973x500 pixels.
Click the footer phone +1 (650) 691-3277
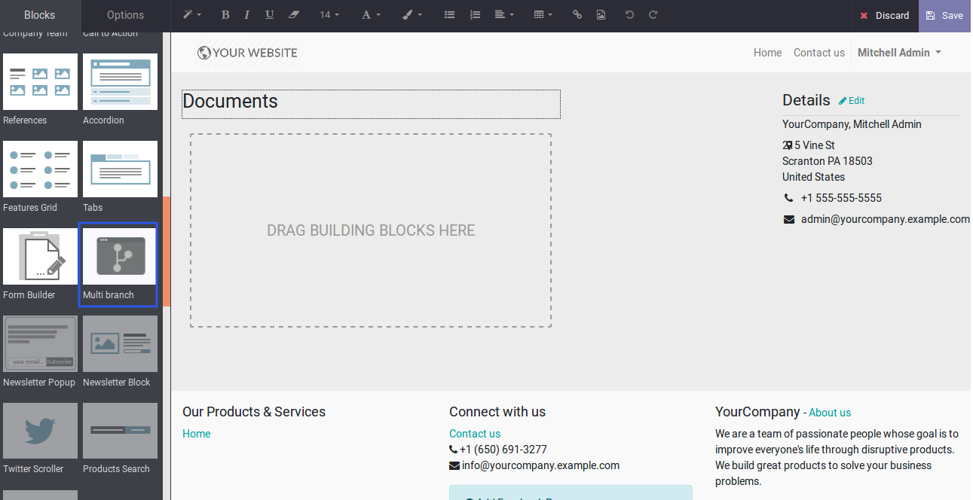click(503, 450)
